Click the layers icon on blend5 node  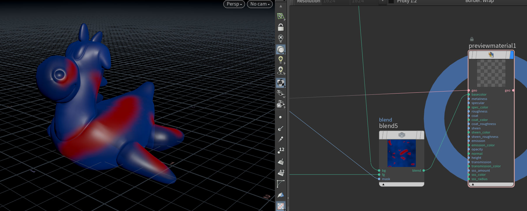402,135
